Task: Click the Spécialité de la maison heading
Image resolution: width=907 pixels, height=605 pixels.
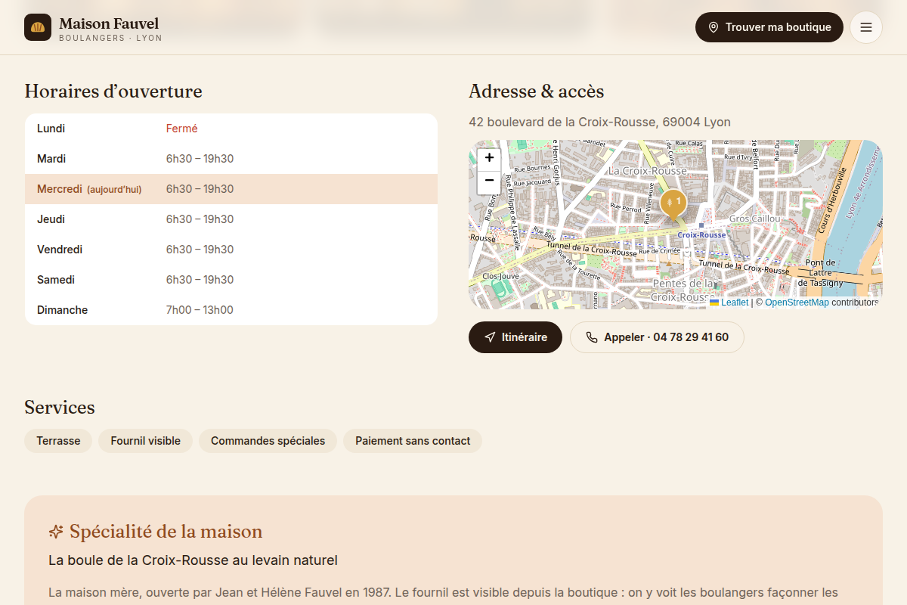Action: [166, 532]
